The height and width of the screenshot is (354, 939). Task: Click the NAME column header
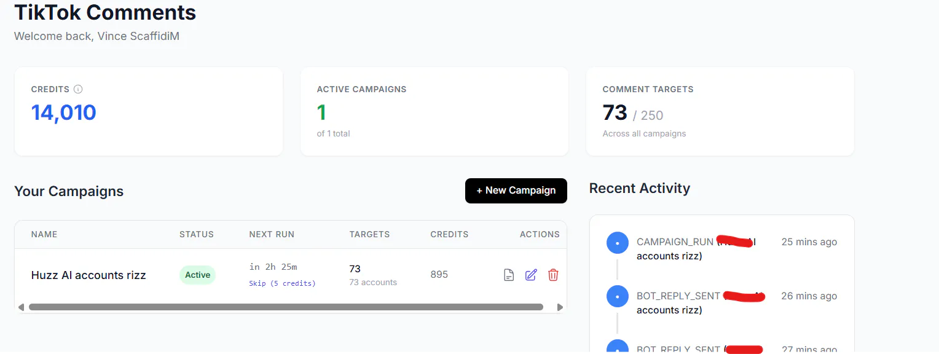click(44, 234)
